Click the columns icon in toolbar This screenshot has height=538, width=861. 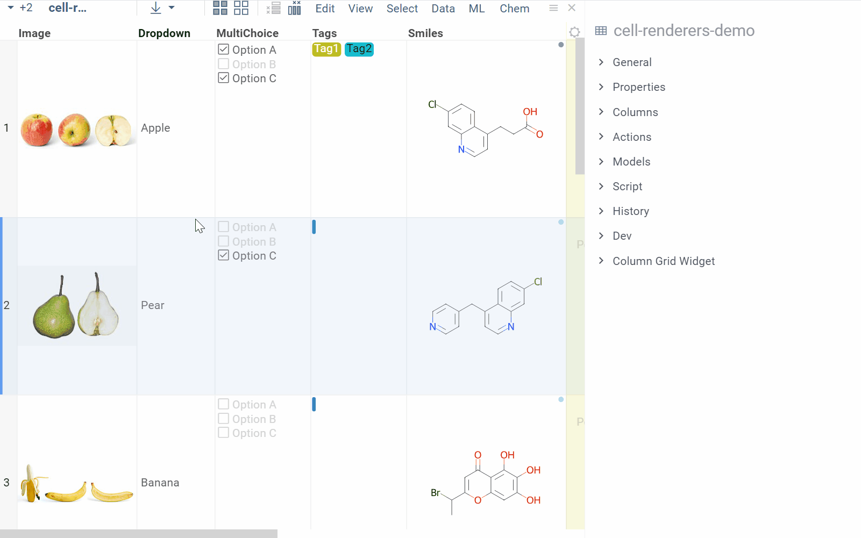295,8
